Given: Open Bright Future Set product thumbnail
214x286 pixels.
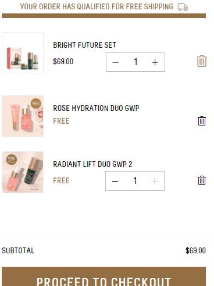Looking at the screenshot, I should click(23, 53).
